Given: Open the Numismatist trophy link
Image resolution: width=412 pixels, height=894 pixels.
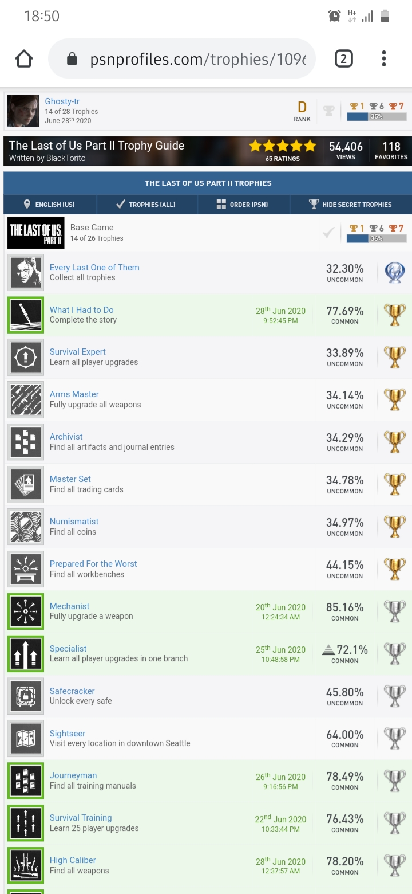Looking at the screenshot, I should point(74,521).
